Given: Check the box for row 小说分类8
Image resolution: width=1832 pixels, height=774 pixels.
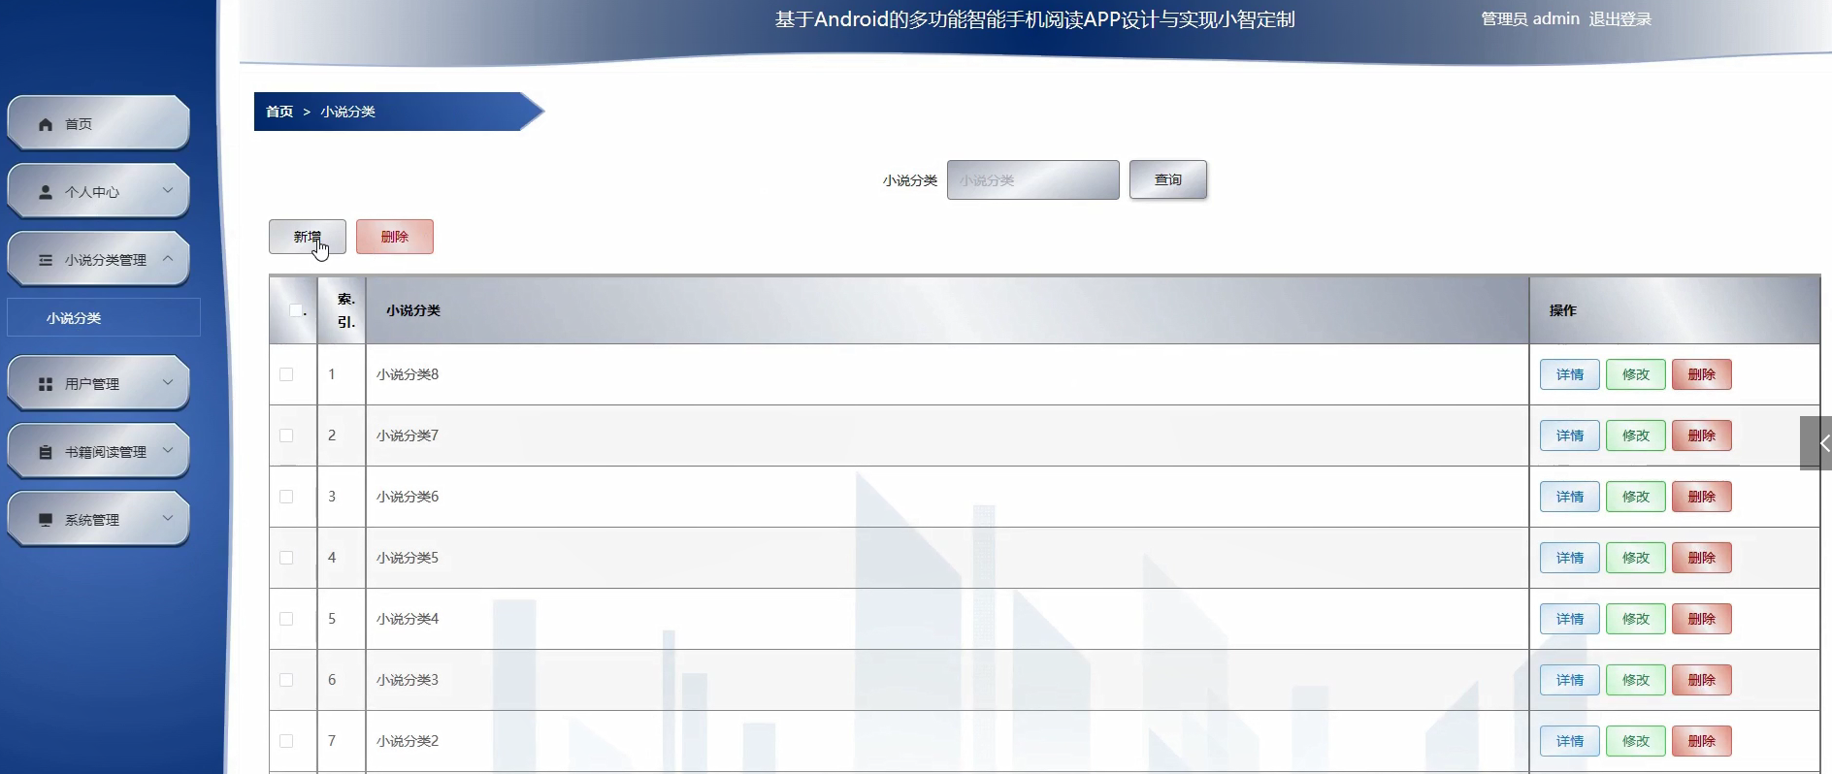Looking at the screenshot, I should [x=286, y=374].
